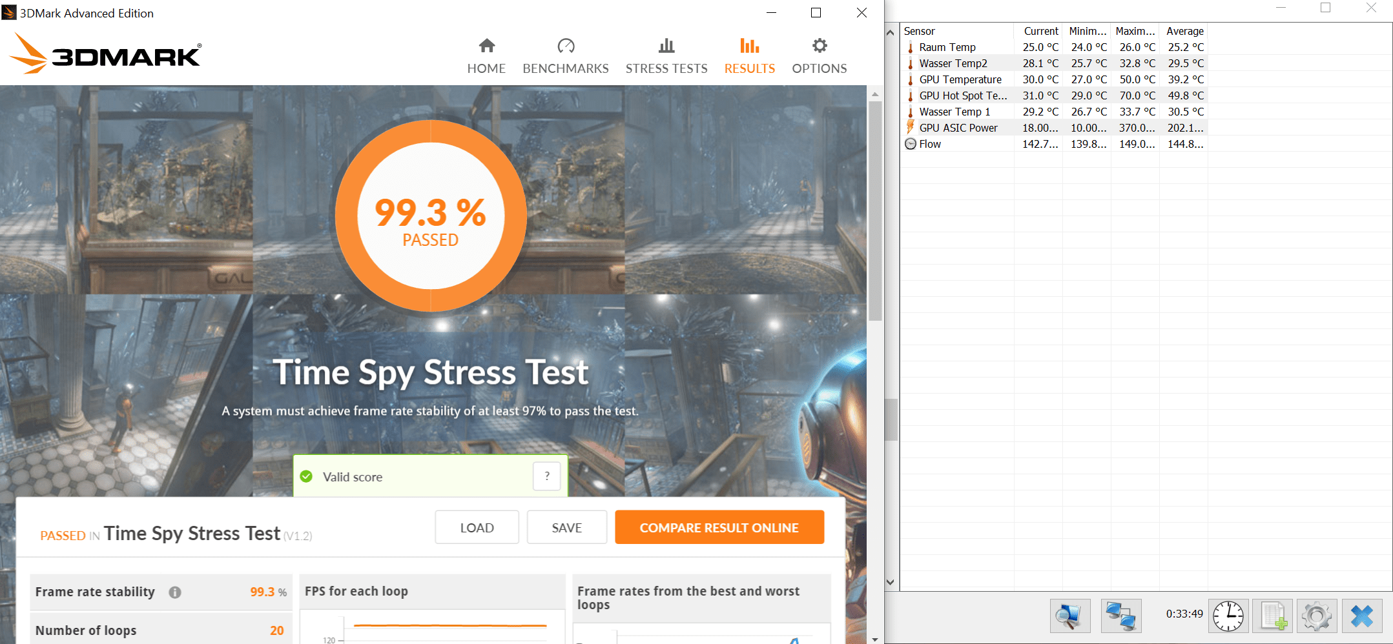Click the sensor window scroll down arrow
The image size is (1393, 644).
point(890,582)
